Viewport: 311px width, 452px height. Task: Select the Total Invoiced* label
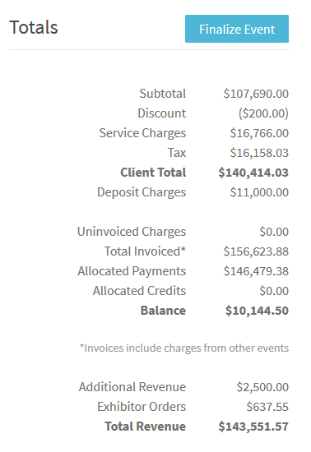[x=145, y=251]
